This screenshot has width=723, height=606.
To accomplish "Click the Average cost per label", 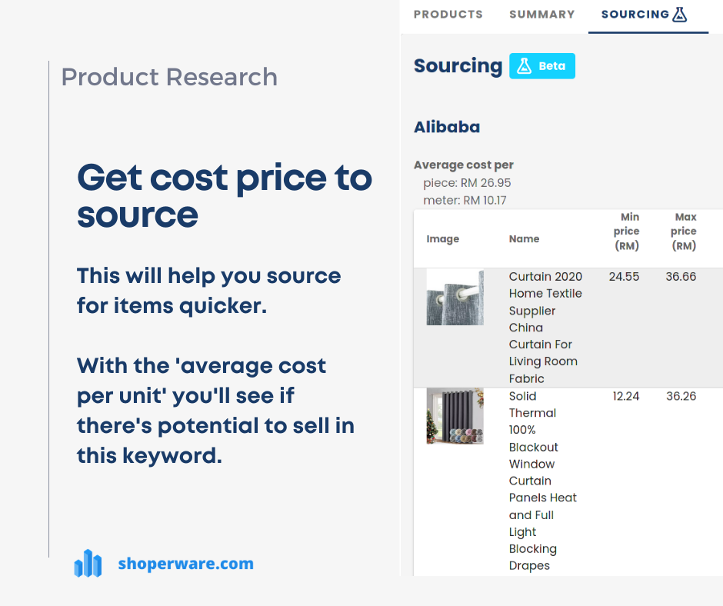I will (463, 165).
